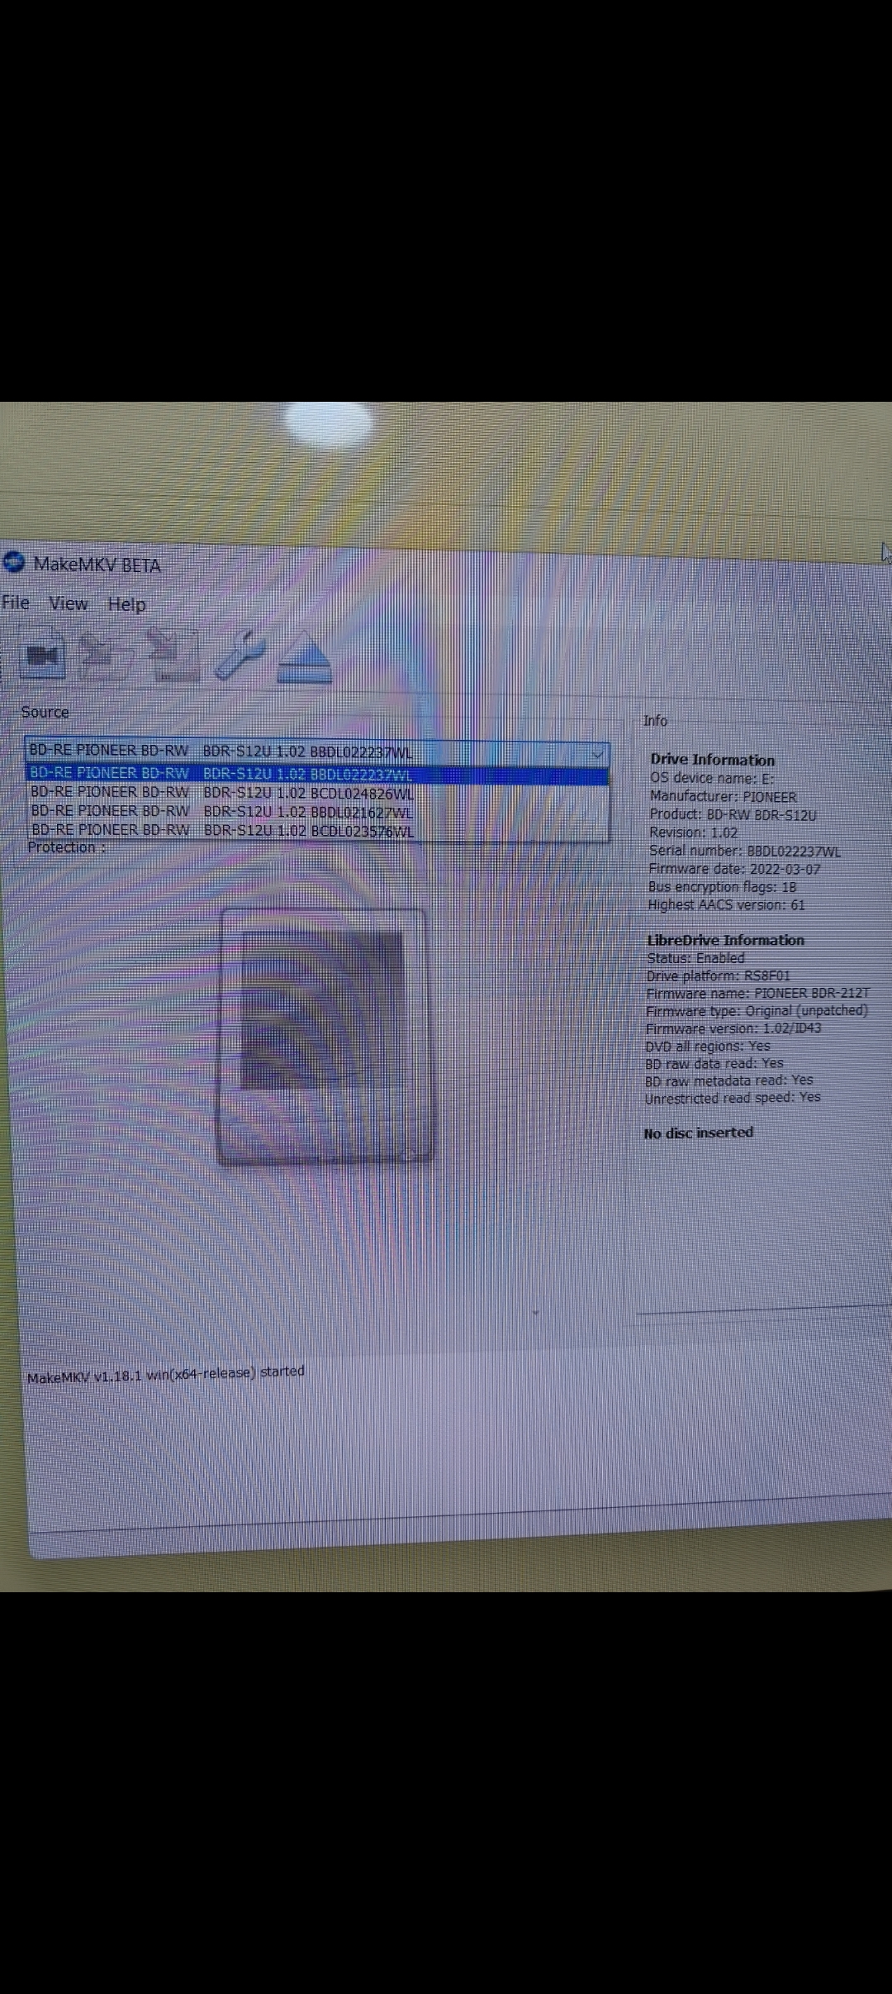Click the Bus encryption flags: 1B line
Viewport: 892px width, 1994px height.
pos(722,887)
